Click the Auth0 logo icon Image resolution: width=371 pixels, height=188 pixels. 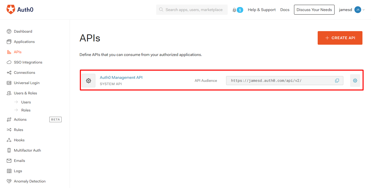11,10
